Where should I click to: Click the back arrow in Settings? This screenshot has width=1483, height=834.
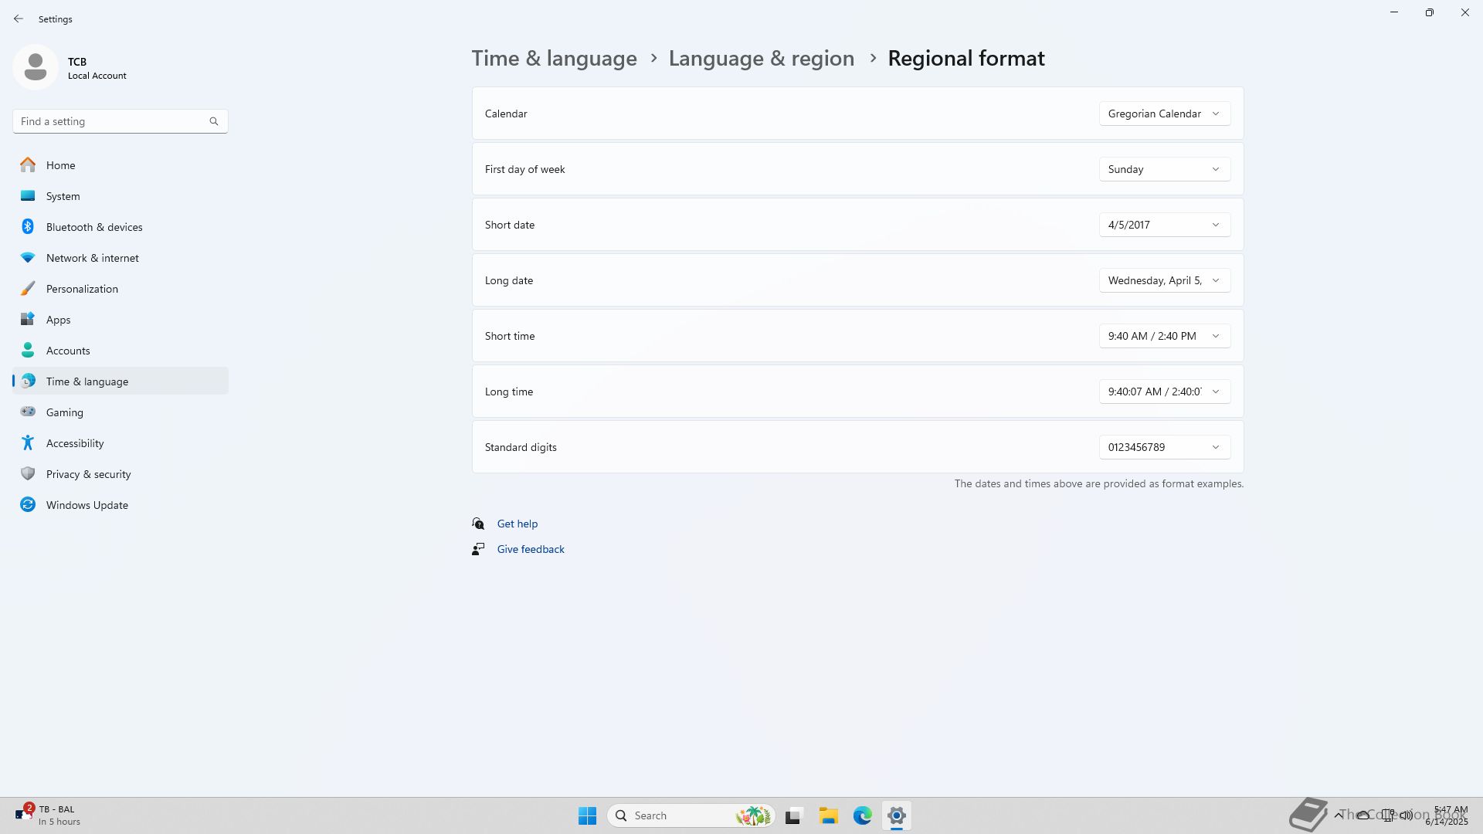click(19, 19)
